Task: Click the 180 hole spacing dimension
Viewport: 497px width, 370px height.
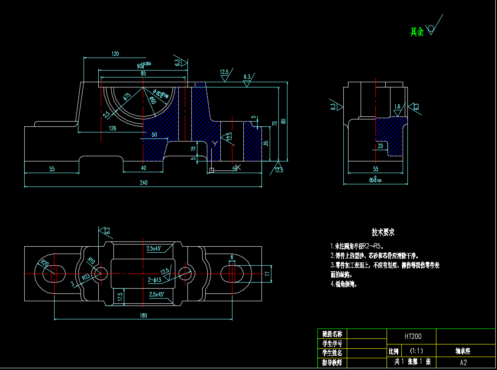Action: [x=143, y=315]
